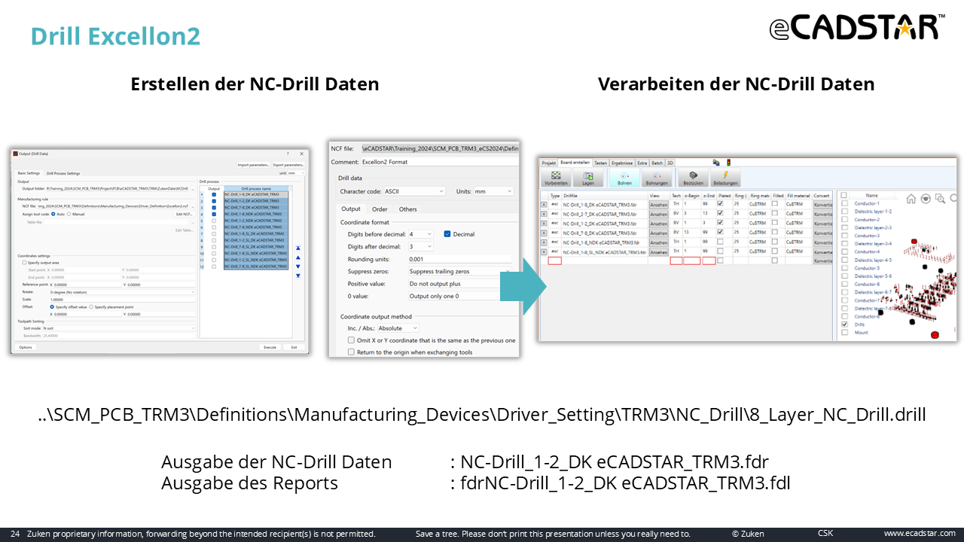Open the Order tab
The image size is (964, 542).
(x=380, y=209)
